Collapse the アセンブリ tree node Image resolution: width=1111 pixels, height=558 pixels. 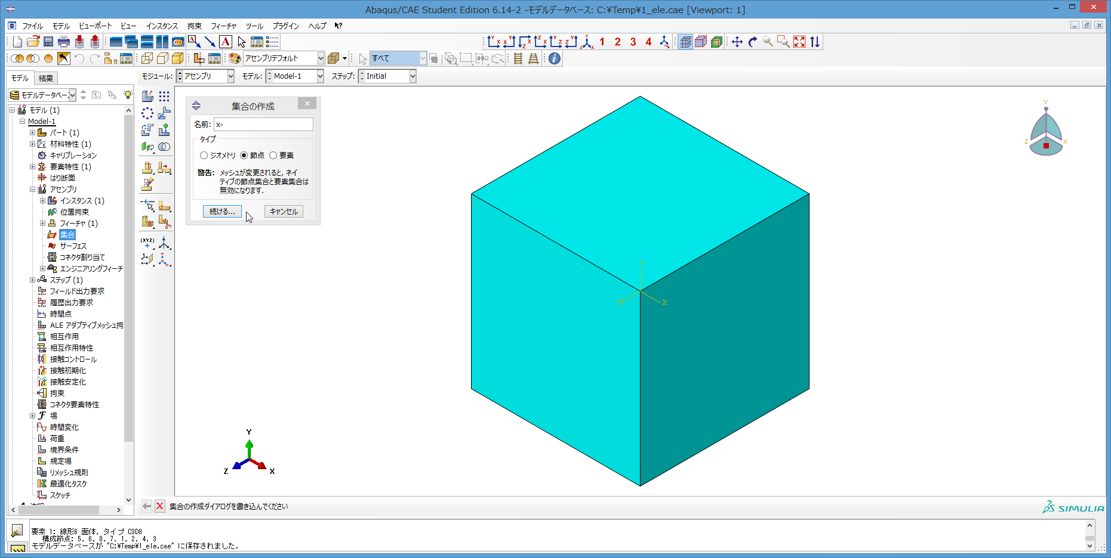click(33, 190)
